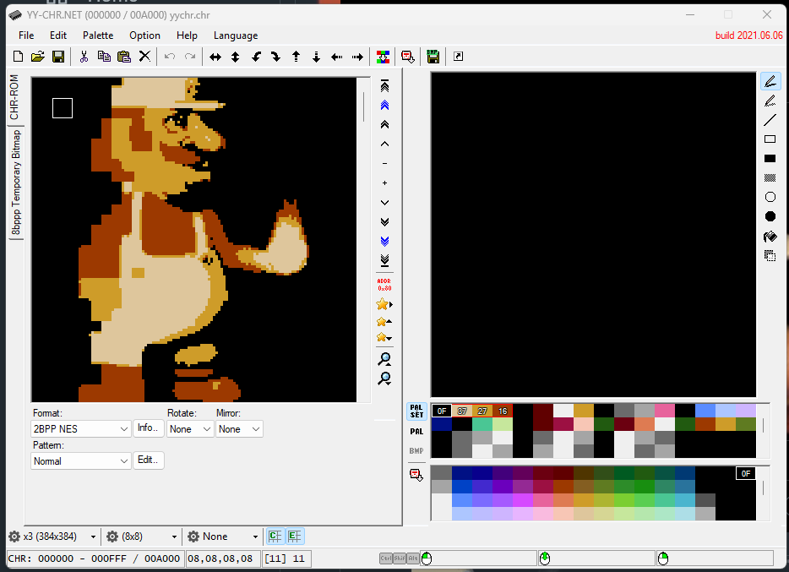Rotate clockwise with the curved arrow icon
The width and height of the screenshot is (789, 572).
coord(275,57)
